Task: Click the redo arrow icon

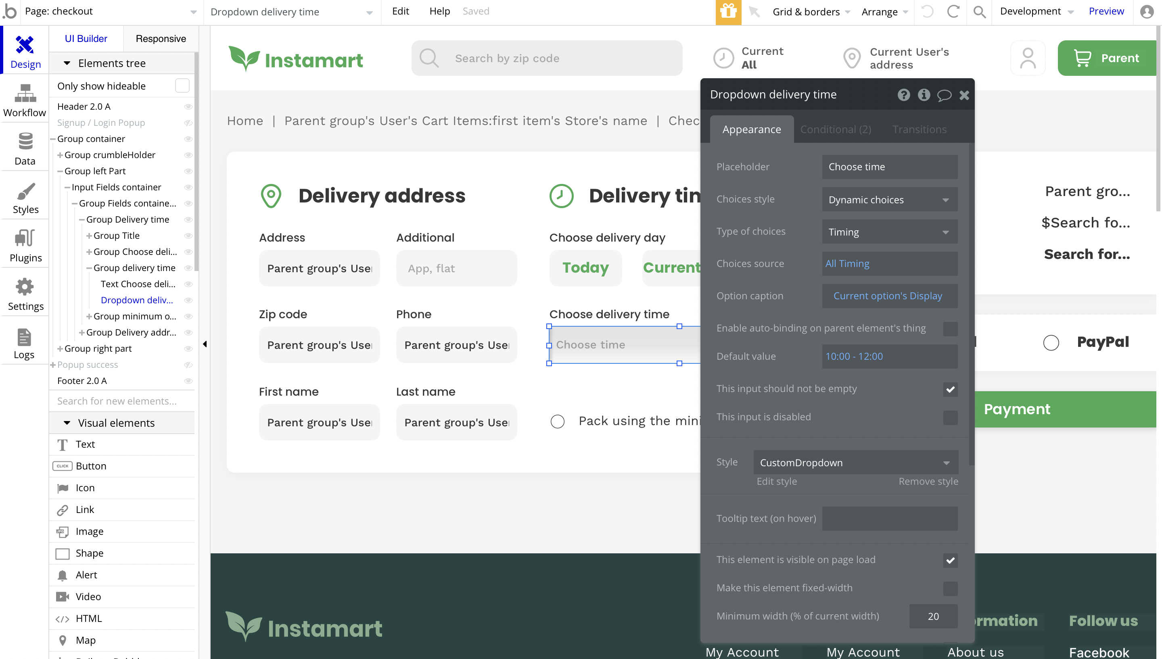Action: pyautogui.click(x=953, y=12)
